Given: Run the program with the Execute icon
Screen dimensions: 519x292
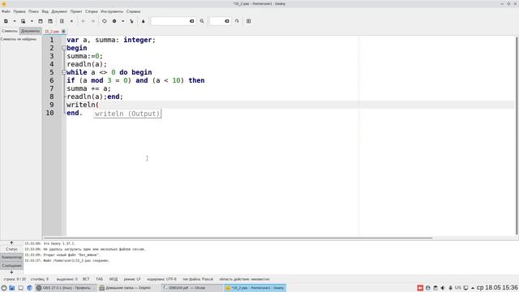Looking at the screenshot, I should click(131, 21).
